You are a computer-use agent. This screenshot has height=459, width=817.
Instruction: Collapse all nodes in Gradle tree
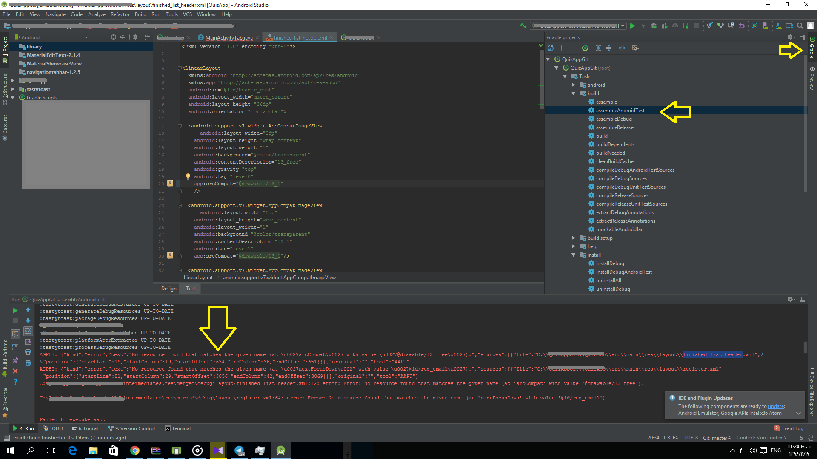[609, 48]
